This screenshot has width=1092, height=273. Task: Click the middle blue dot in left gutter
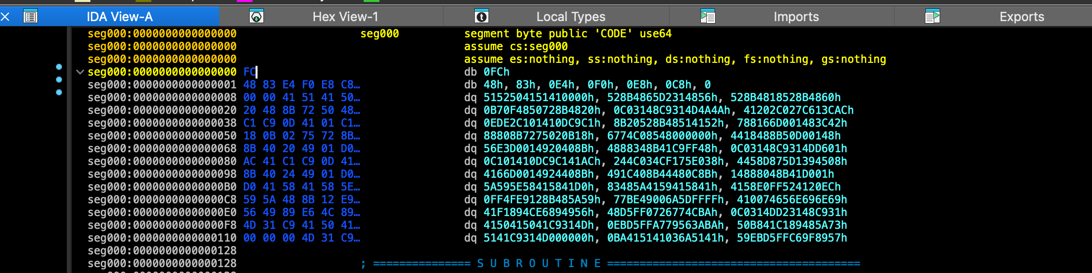click(59, 80)
